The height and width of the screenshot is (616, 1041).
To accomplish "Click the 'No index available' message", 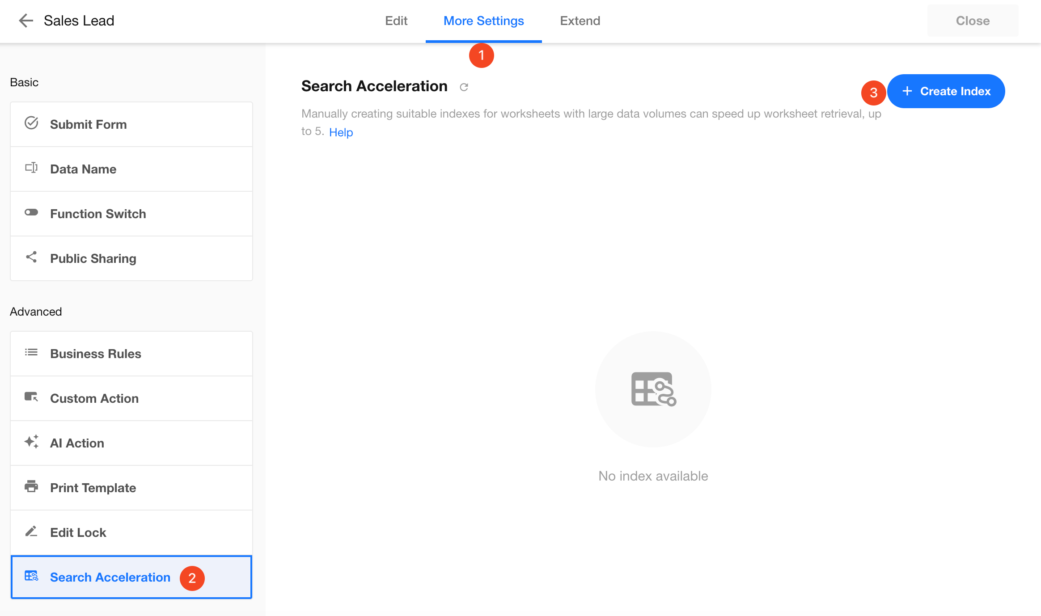I will point(653,476).
